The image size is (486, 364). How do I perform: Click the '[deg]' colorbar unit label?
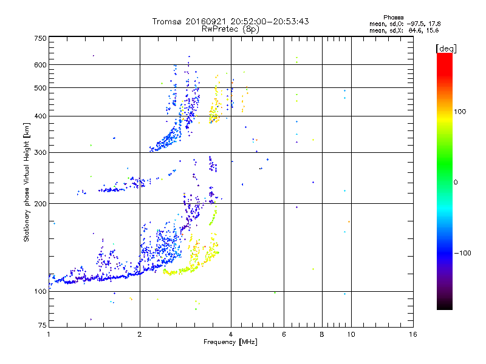(446, 49)
